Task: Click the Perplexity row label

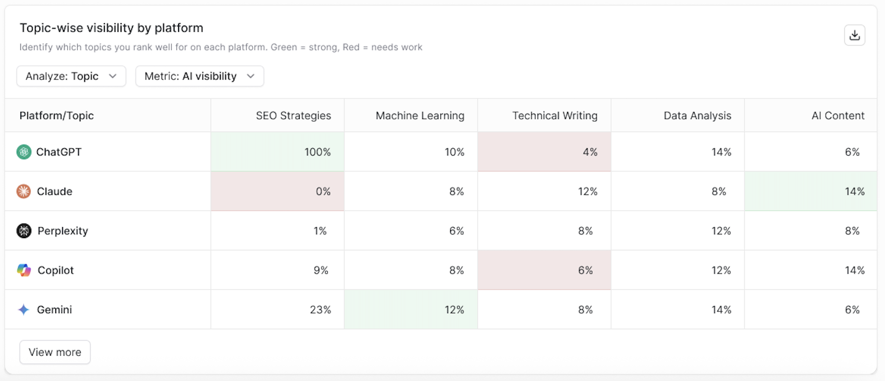Action: click(x=63, y=231)
